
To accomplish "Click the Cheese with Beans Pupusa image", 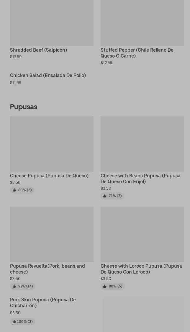I will [142, 144].
